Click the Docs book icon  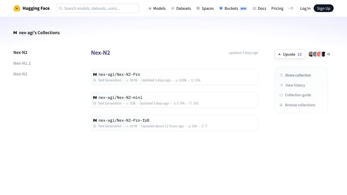pyautogui.click(x=254, y=8)
